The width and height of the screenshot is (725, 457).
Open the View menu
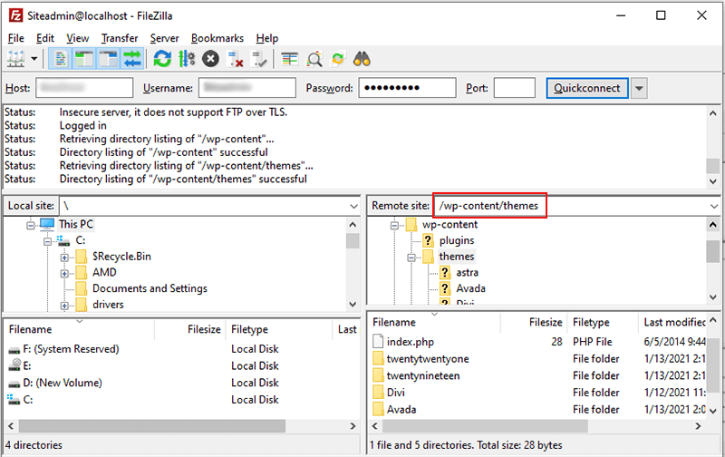point(78,38)
